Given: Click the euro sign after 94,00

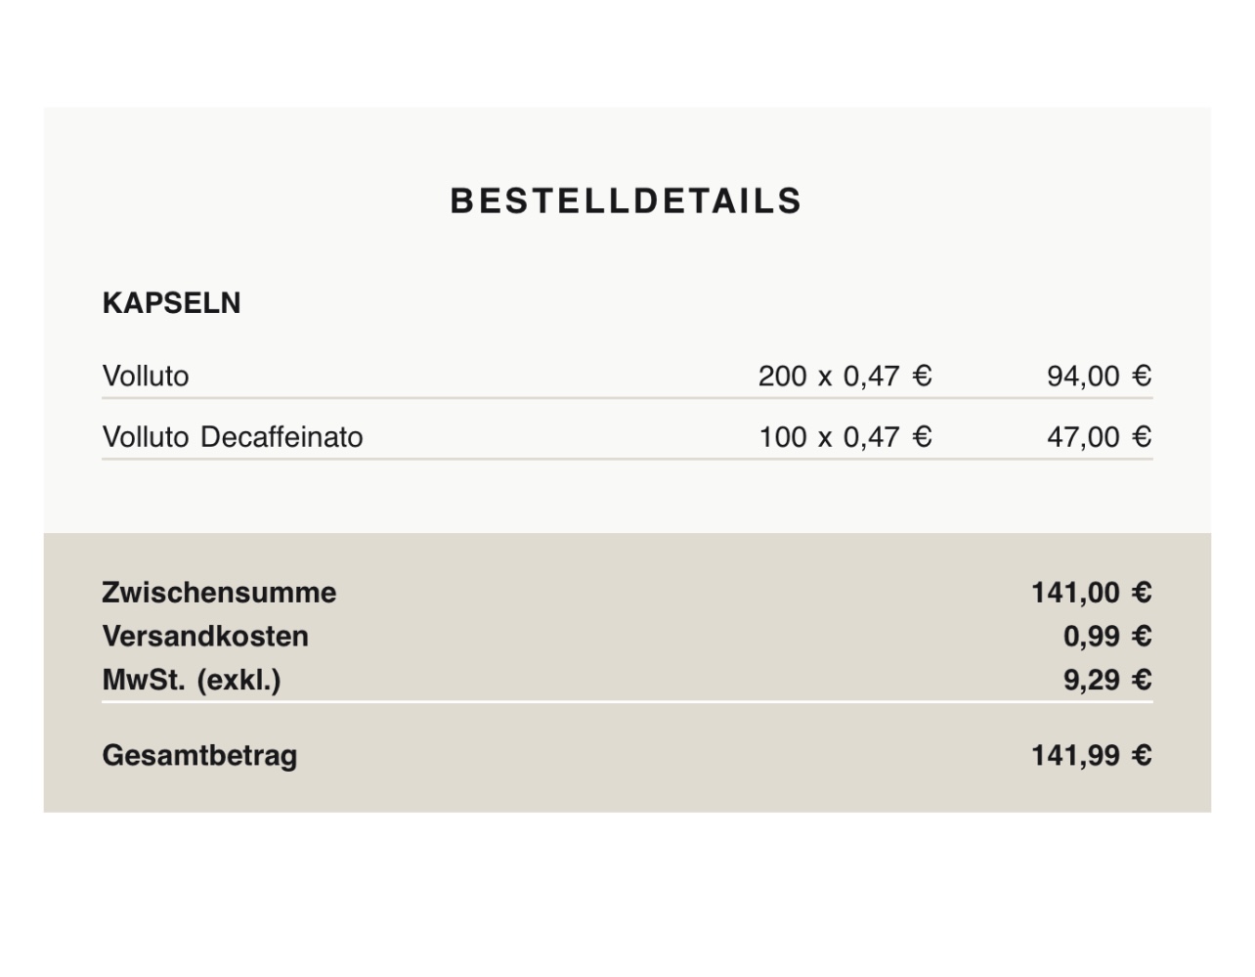Looking at the screenshot, I should pyautogui.click(x=1142, y=377).
